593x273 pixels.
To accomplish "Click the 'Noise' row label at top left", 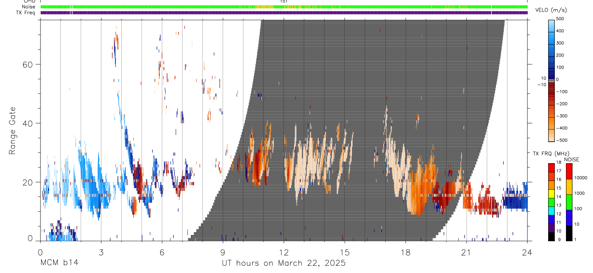I will coord(28,7).
